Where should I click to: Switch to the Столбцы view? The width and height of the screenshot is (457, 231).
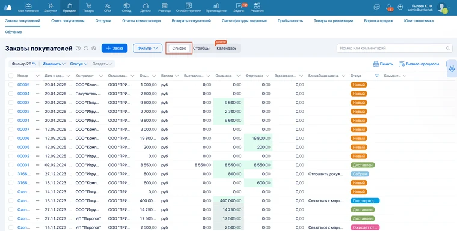(x=201, y=48)
